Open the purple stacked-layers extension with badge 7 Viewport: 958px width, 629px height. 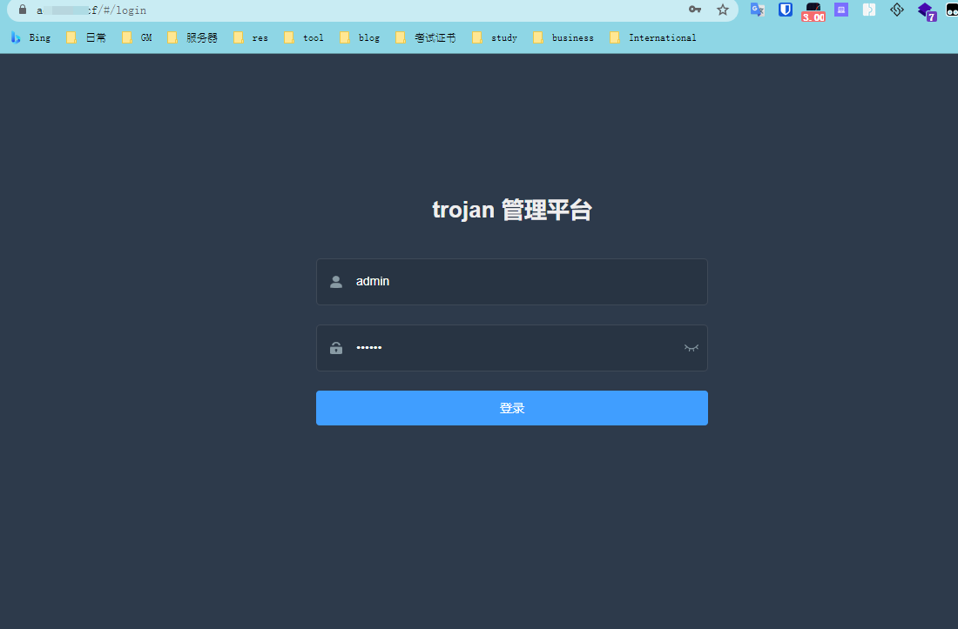(x=926, y=10)
